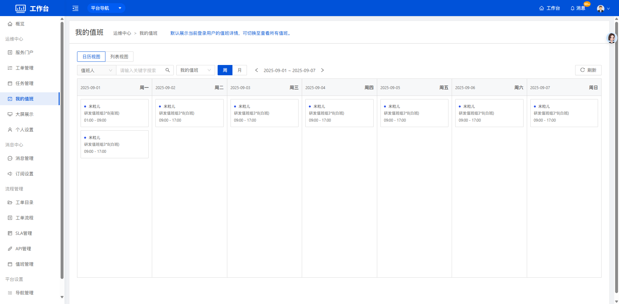Click the workbench logo icon

(x=21, y=8)
